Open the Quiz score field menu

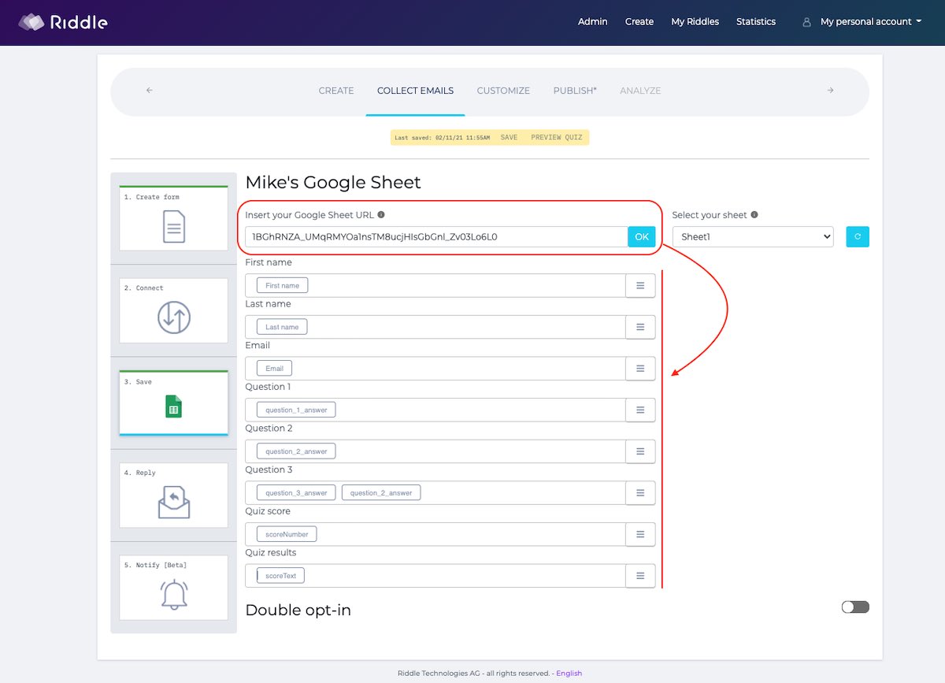[640, 534]
